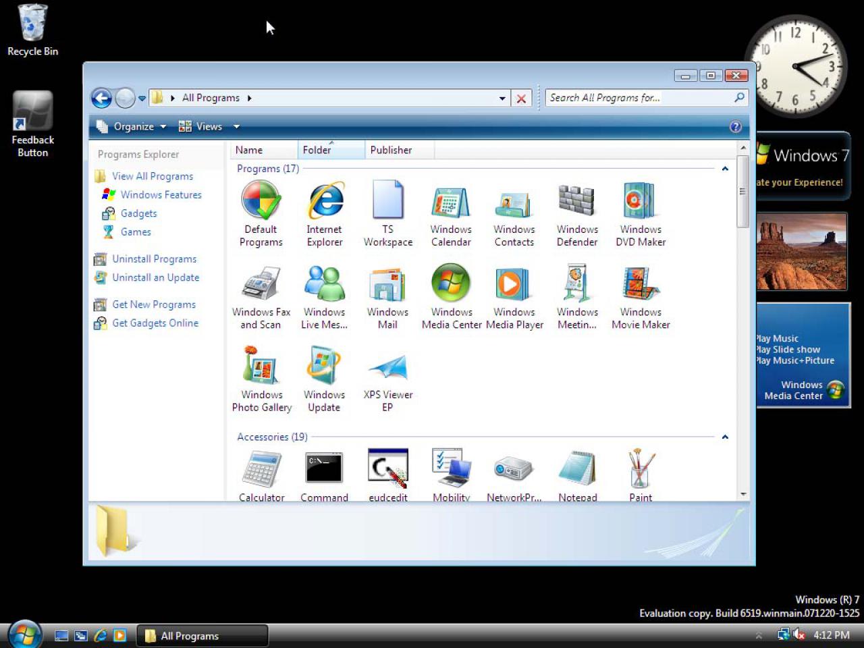
Task: Collapse the Accessories (19) group
Action: coord(725,437)
